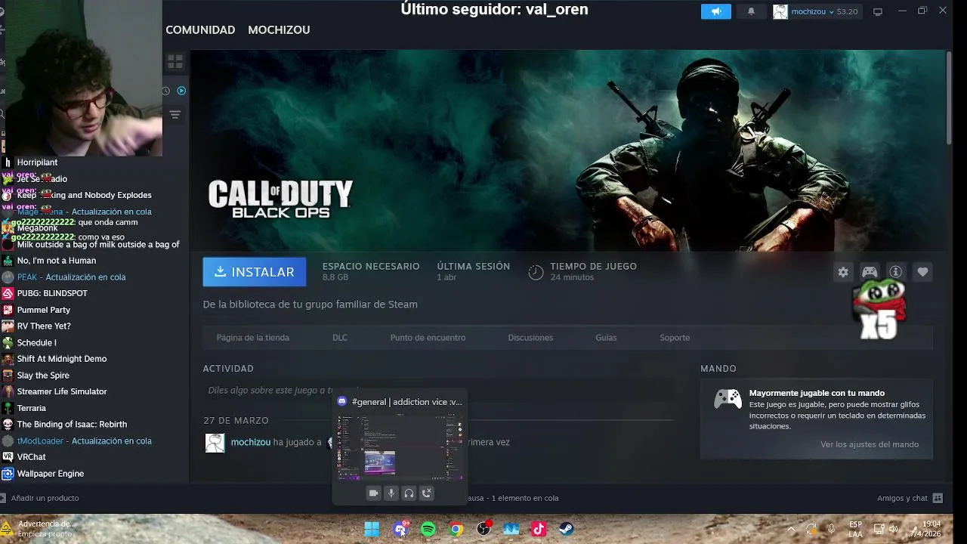Open controller configuration icon
Viewport: 967px width, 544px height.
[x=870, y=272]
